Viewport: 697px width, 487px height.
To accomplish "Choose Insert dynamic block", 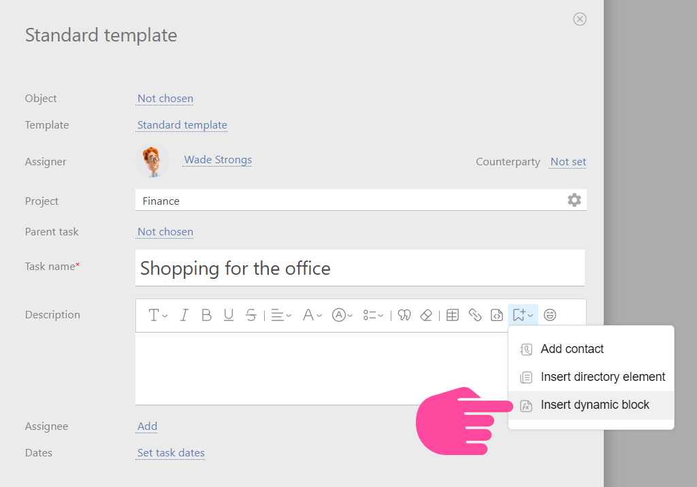I will pyautogui.click(x=591, y=405).
